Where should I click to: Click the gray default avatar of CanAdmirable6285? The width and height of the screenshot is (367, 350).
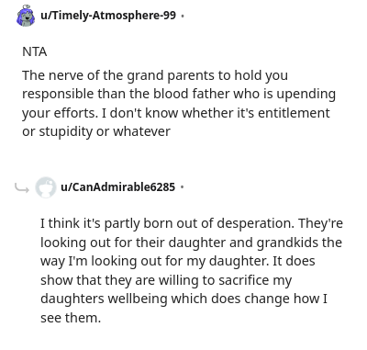click(46, 187)
